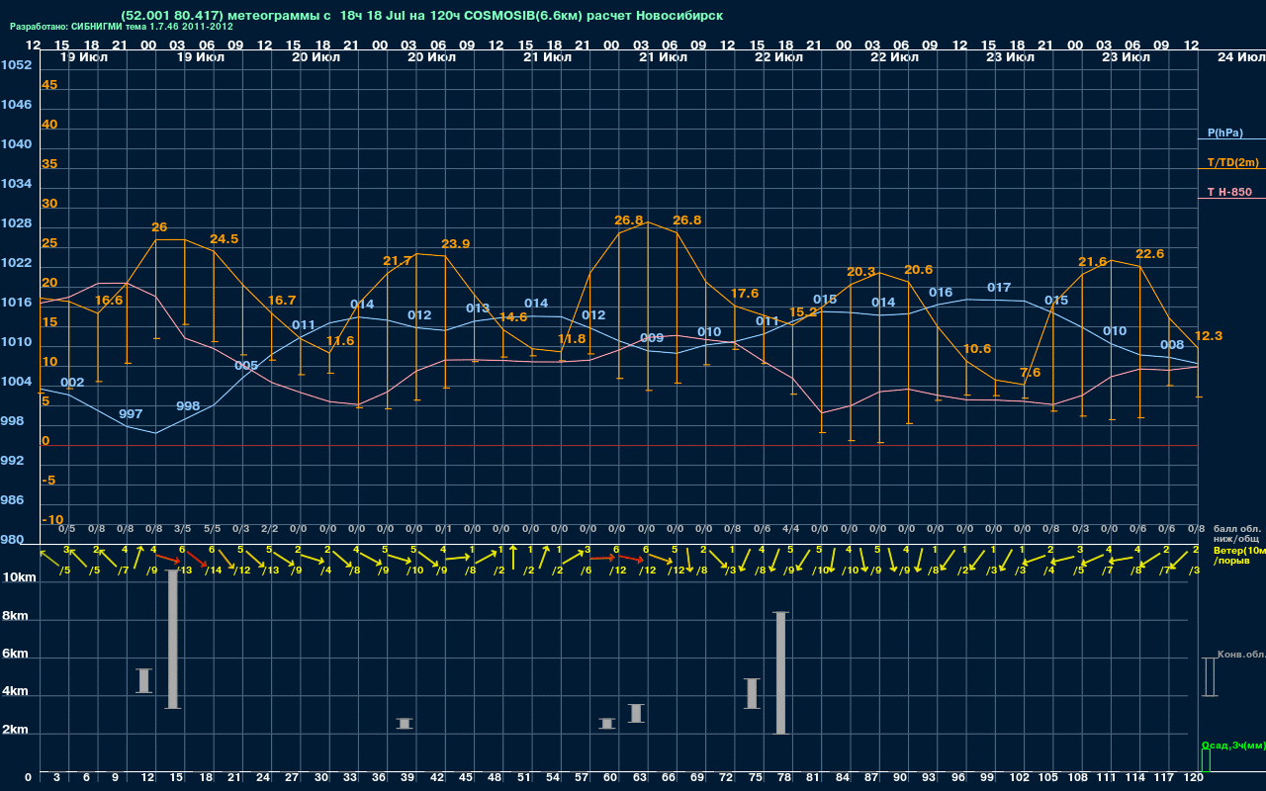Click -10 on the orange temperature axis
Viewport: 1266px width, 791px height.
[x=53, y=520]
